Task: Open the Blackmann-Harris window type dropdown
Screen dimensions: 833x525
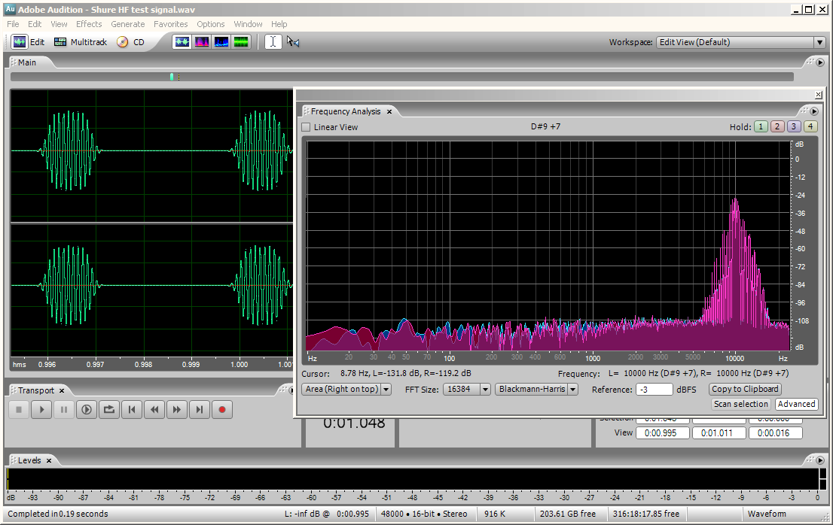Action: tap(537, 390)
